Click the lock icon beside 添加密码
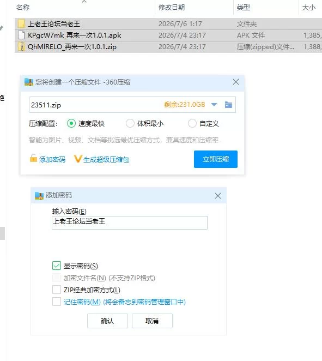Viewport: 322px width, 361px height. (33, 159)
